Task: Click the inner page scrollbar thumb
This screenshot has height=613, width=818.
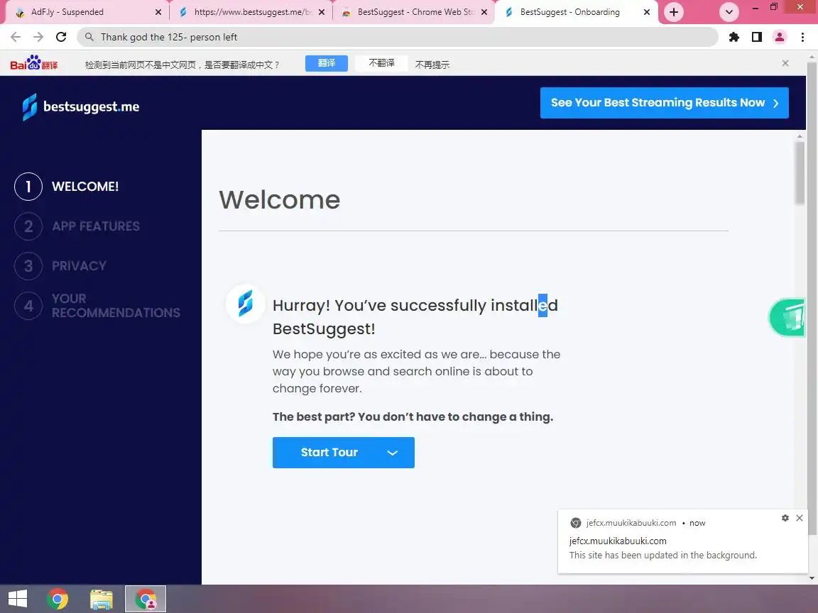Action: 800,173
